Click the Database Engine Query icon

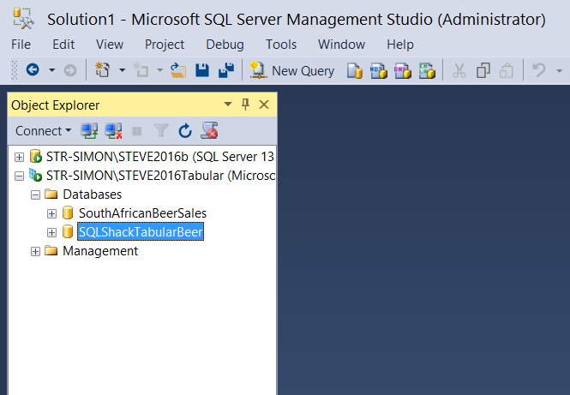tap(355, 71)
